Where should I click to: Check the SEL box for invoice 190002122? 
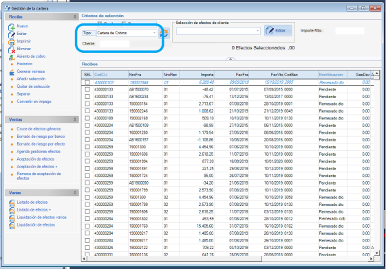[x=87, y=248]
